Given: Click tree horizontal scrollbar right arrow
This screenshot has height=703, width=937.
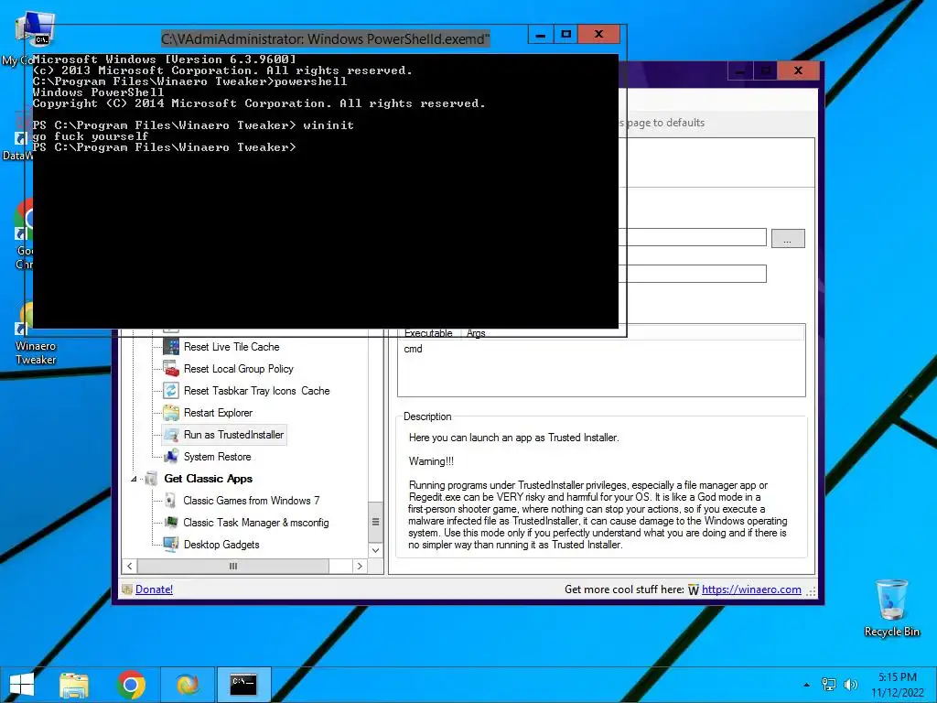Looking at the screenshot, I should (360, 566).
